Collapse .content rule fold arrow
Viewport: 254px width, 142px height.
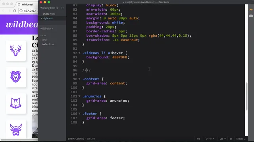(x=79, y=79)
